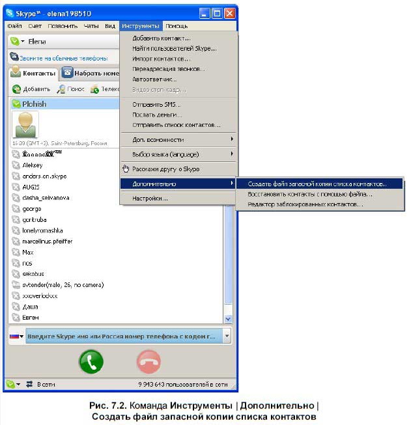Click the phone icon on dial number tab

[67, 73]
